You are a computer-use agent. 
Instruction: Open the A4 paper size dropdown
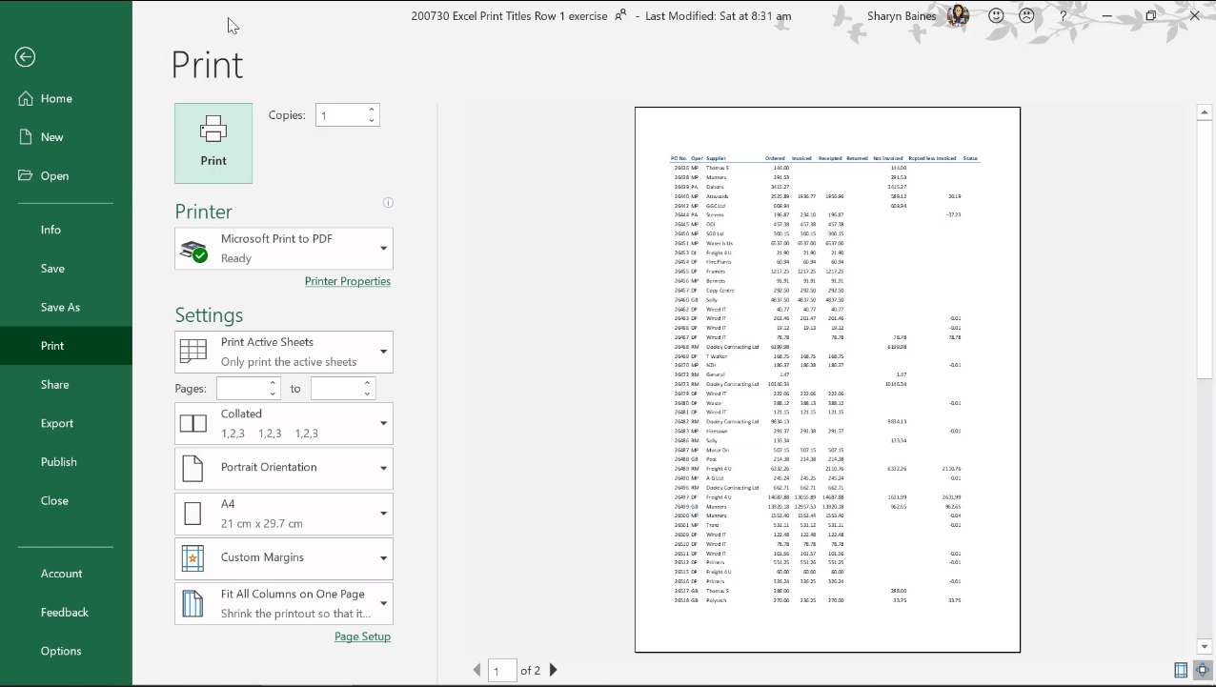[x=284, y=514]
